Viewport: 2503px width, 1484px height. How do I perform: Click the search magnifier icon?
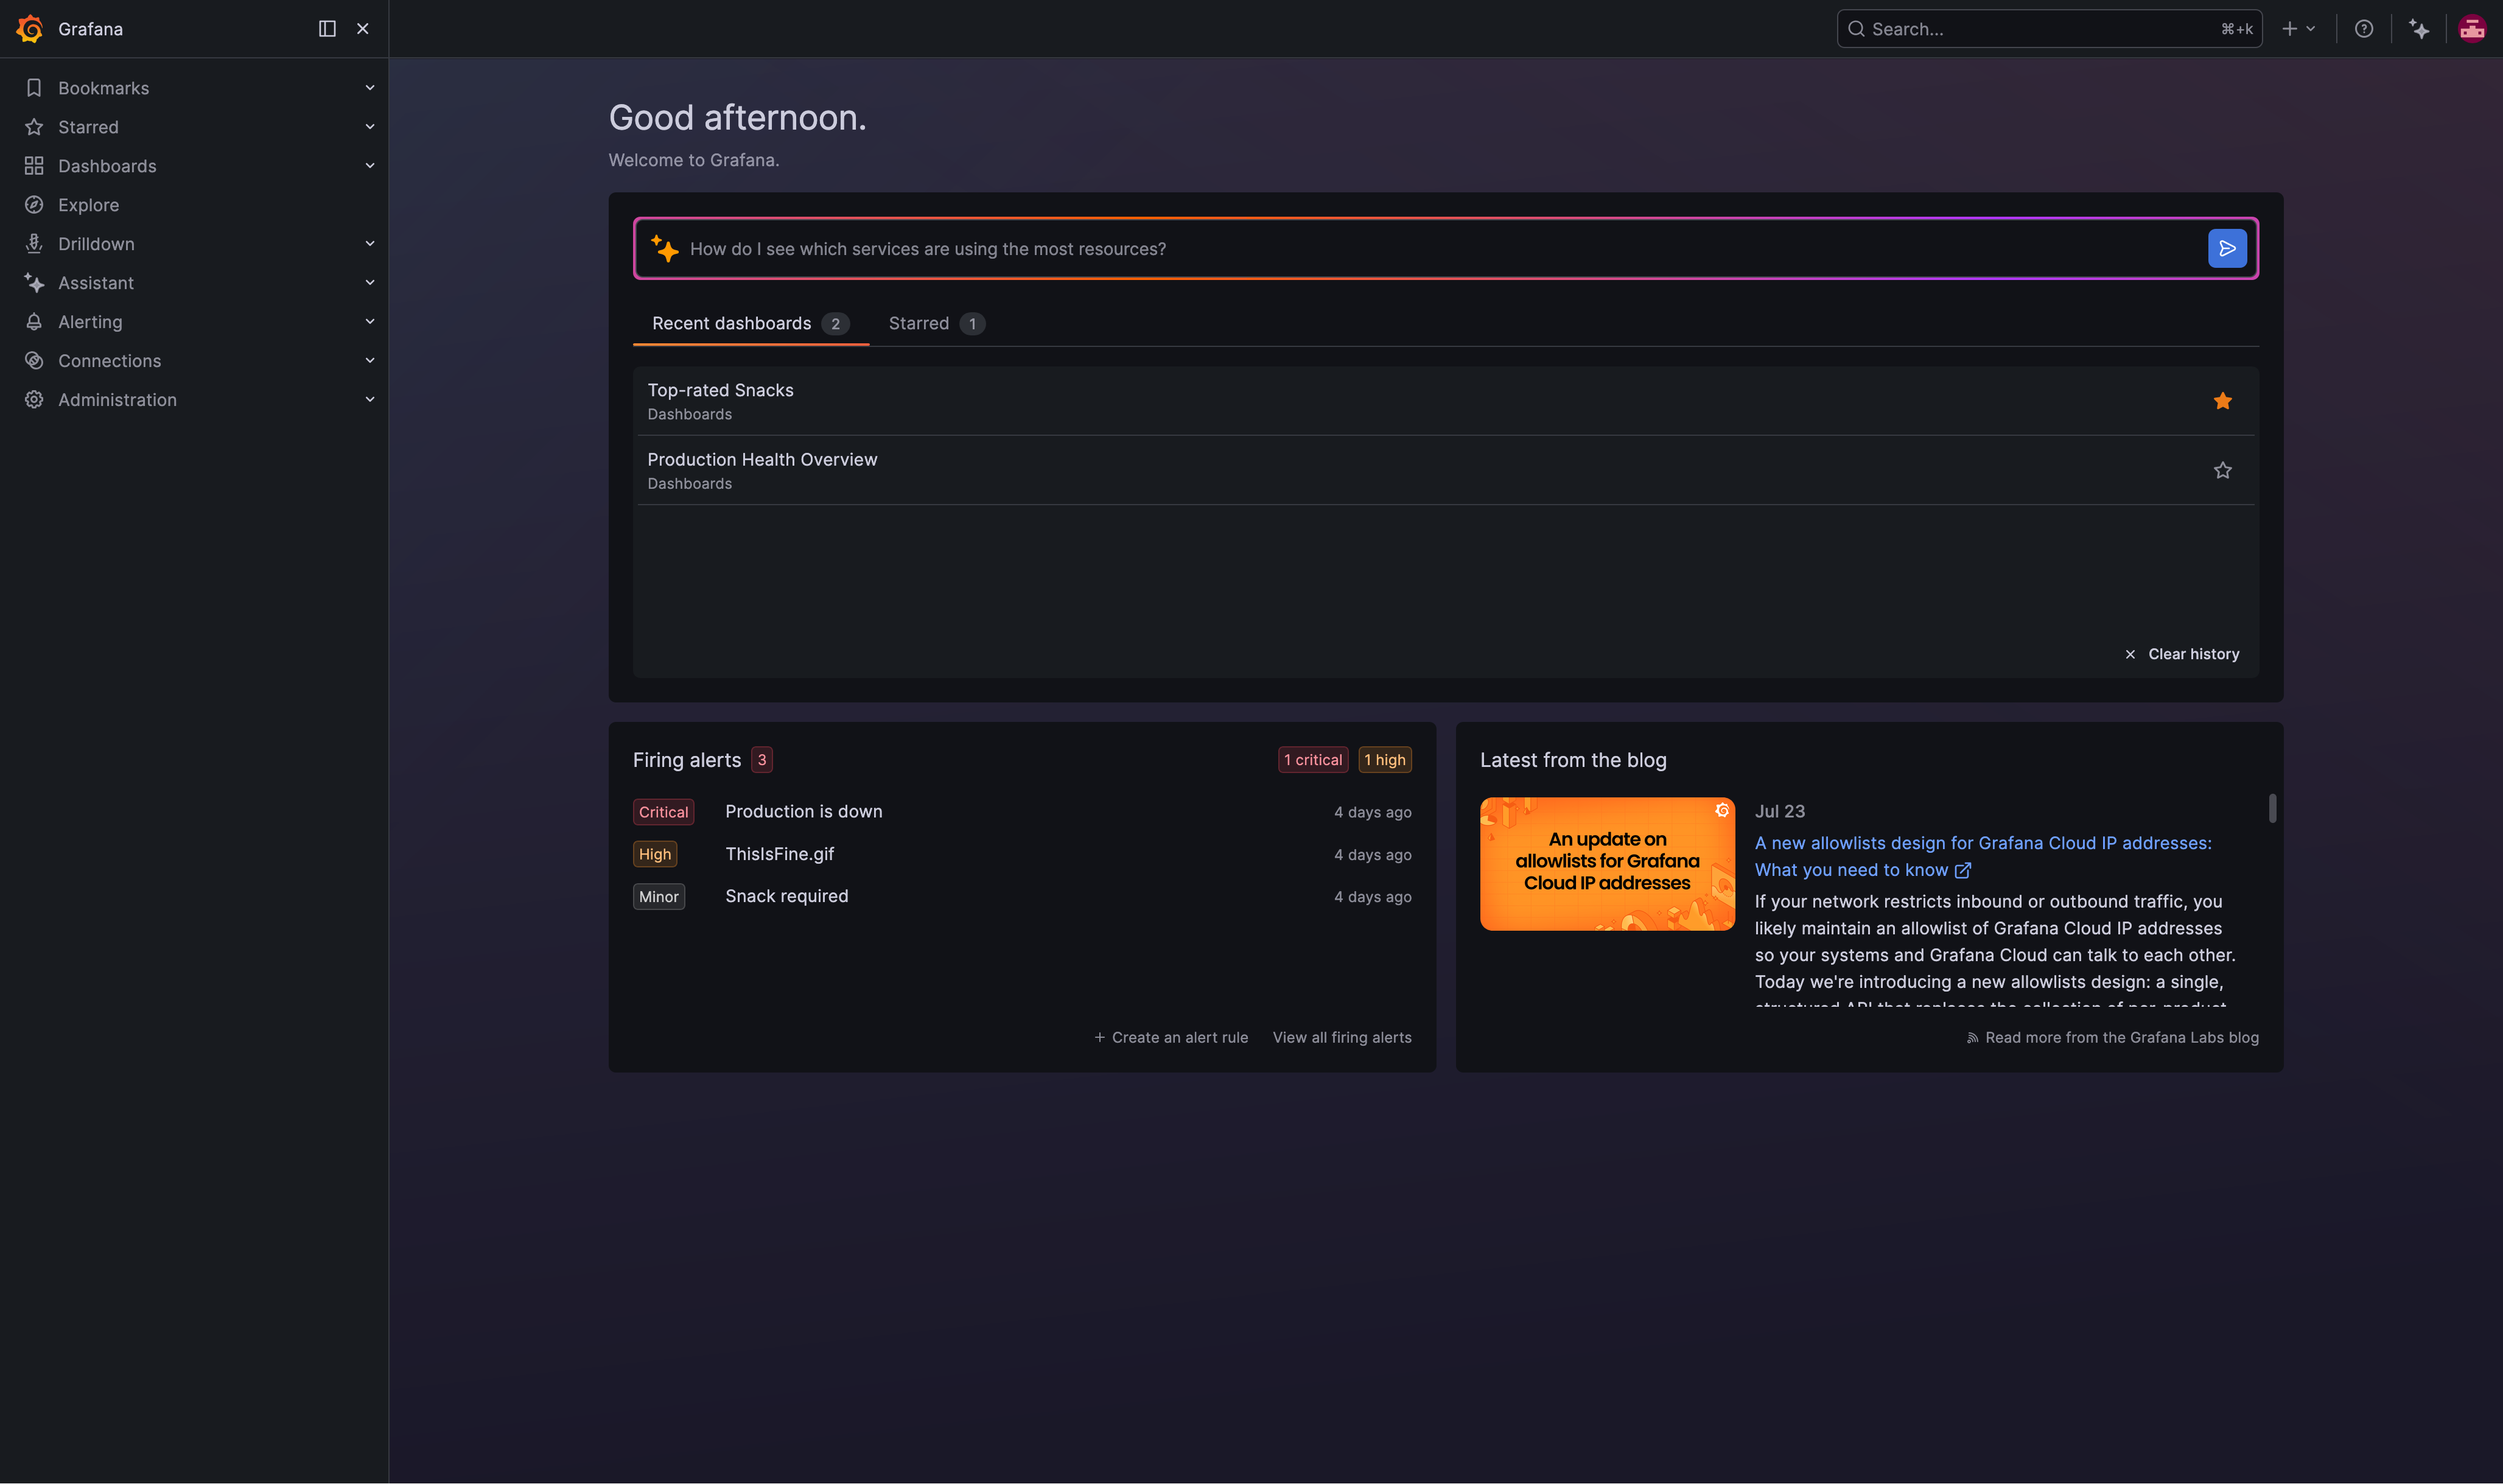click(1856, 29)
